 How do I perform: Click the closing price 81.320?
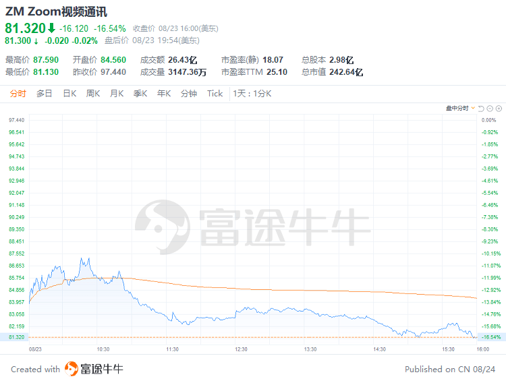(x=25, y=28)
